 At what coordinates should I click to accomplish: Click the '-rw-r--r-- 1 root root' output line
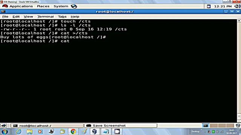click(64, 29)
